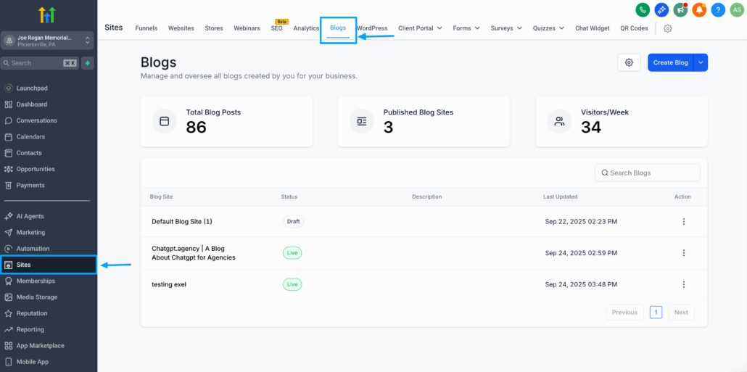Click the blue help question mark icon

tap(718, 10)
